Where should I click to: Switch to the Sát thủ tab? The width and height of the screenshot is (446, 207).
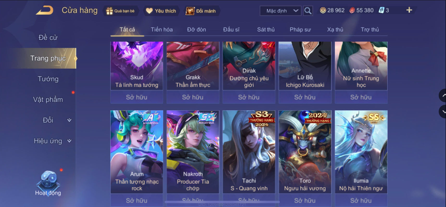266,30
